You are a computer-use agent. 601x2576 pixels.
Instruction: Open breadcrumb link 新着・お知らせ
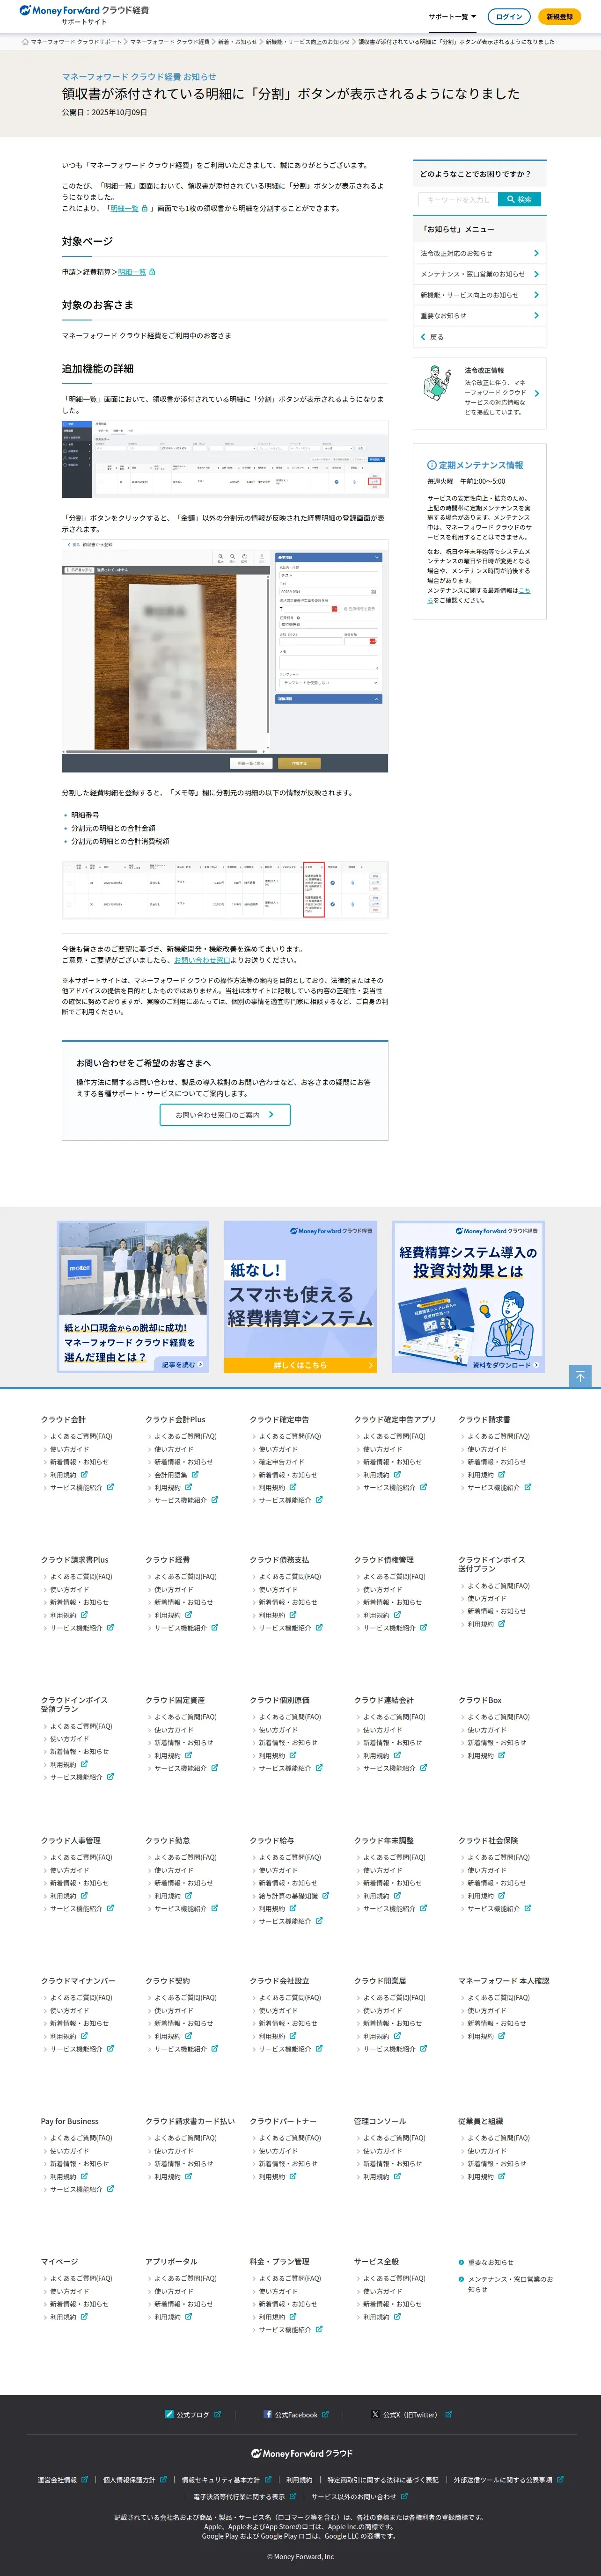pyautogui.click(x=237, y=42)
